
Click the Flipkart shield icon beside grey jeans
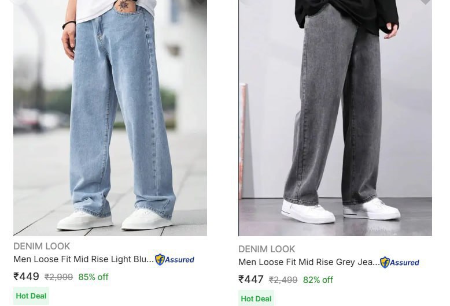385,263
